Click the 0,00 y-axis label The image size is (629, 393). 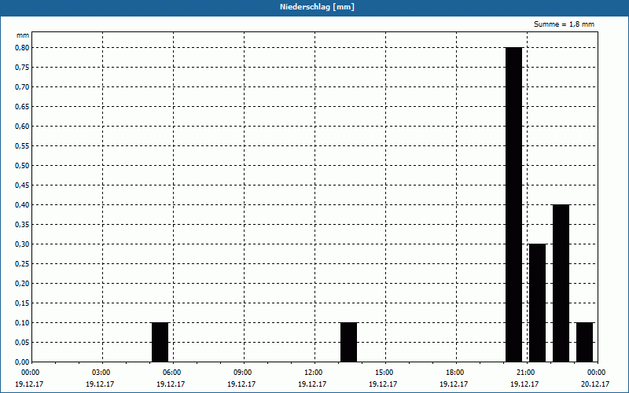click(x=22, y=362)
